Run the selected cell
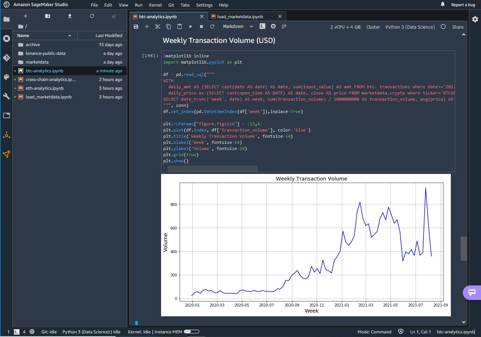481x337 pixels. (x=191, y=27)
